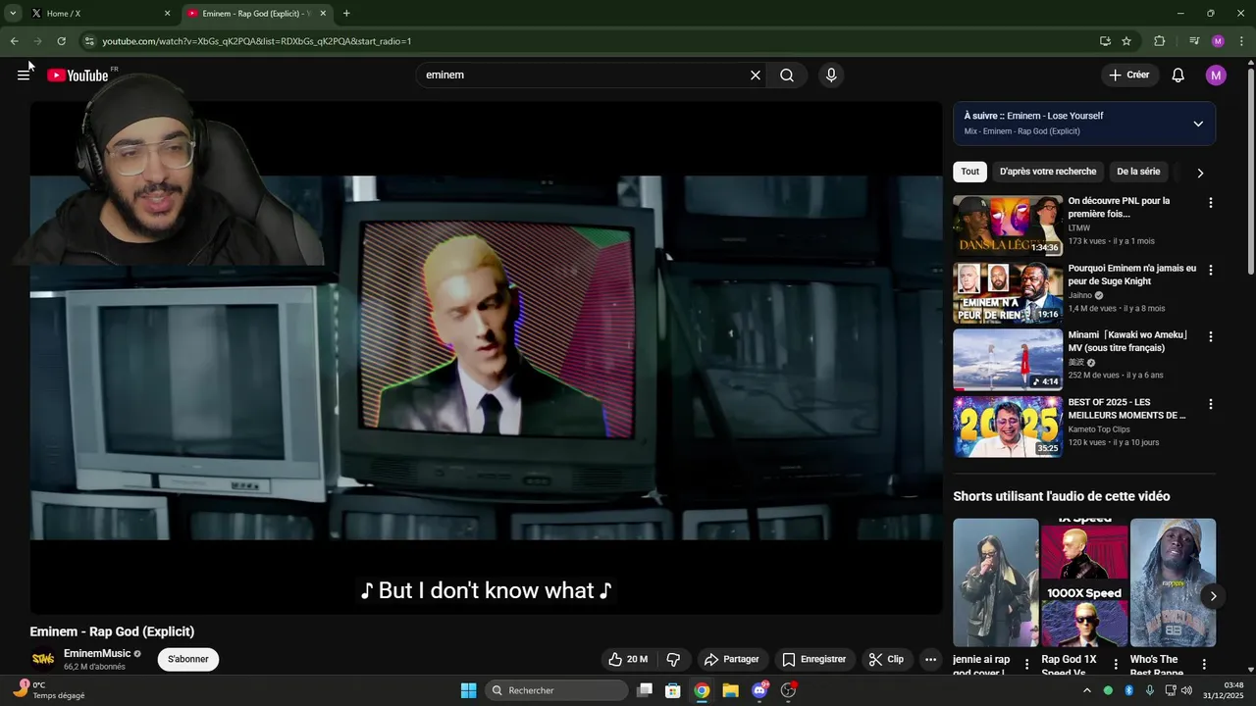1256x706 pixels.
Task: Close the Eminem - Rap God tab
Action: click(x=323, y=14)
